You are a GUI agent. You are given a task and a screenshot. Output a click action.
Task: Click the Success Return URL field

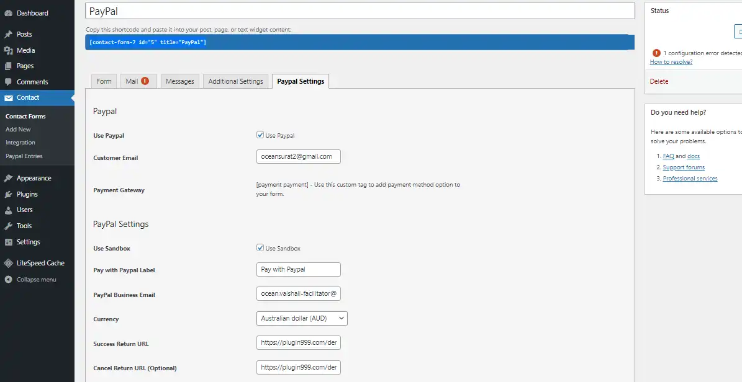coord(298,343)
